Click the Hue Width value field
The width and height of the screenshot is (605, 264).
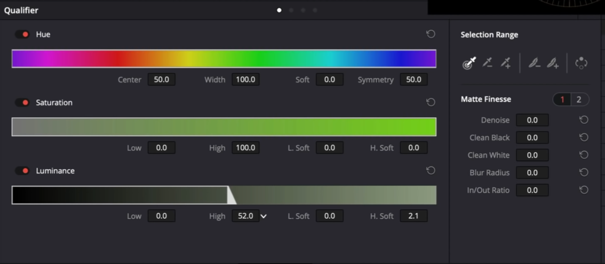245,80
